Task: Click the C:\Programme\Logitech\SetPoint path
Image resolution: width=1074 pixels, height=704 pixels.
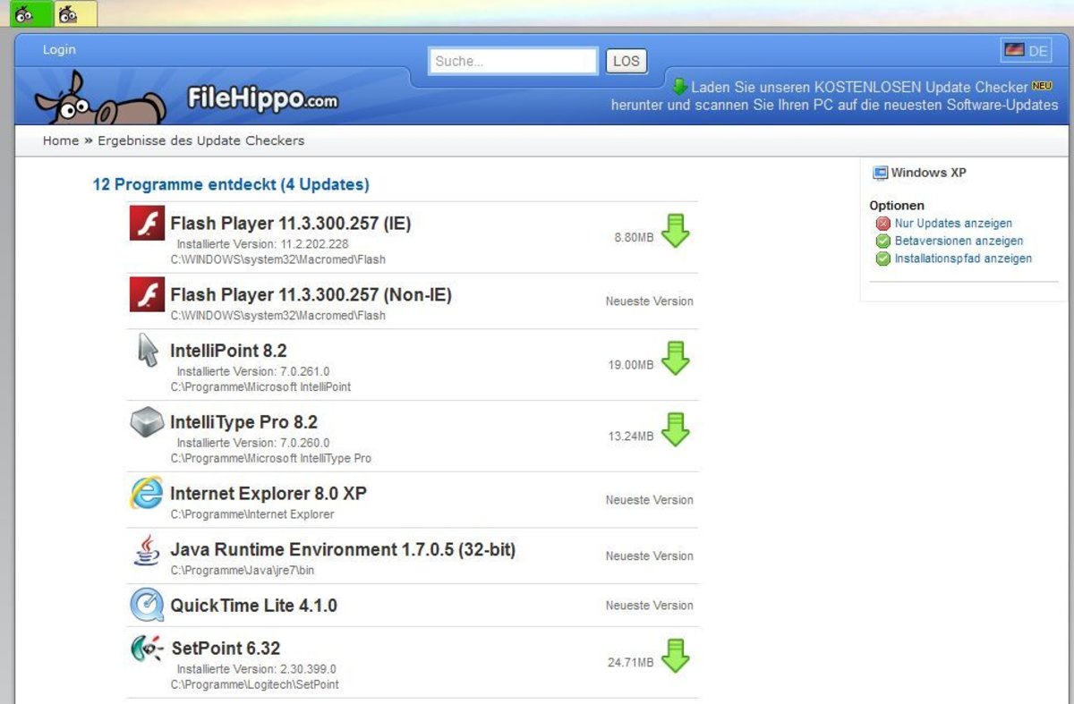Action: pyautogui.click(x=254, y=685)
